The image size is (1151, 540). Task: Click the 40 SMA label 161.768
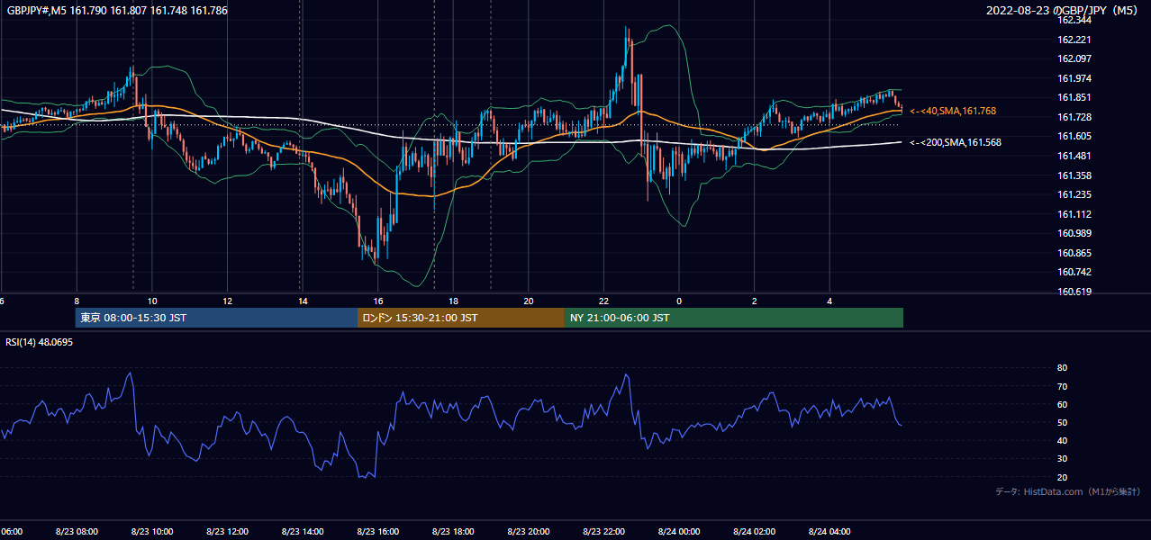pos(953,111)
